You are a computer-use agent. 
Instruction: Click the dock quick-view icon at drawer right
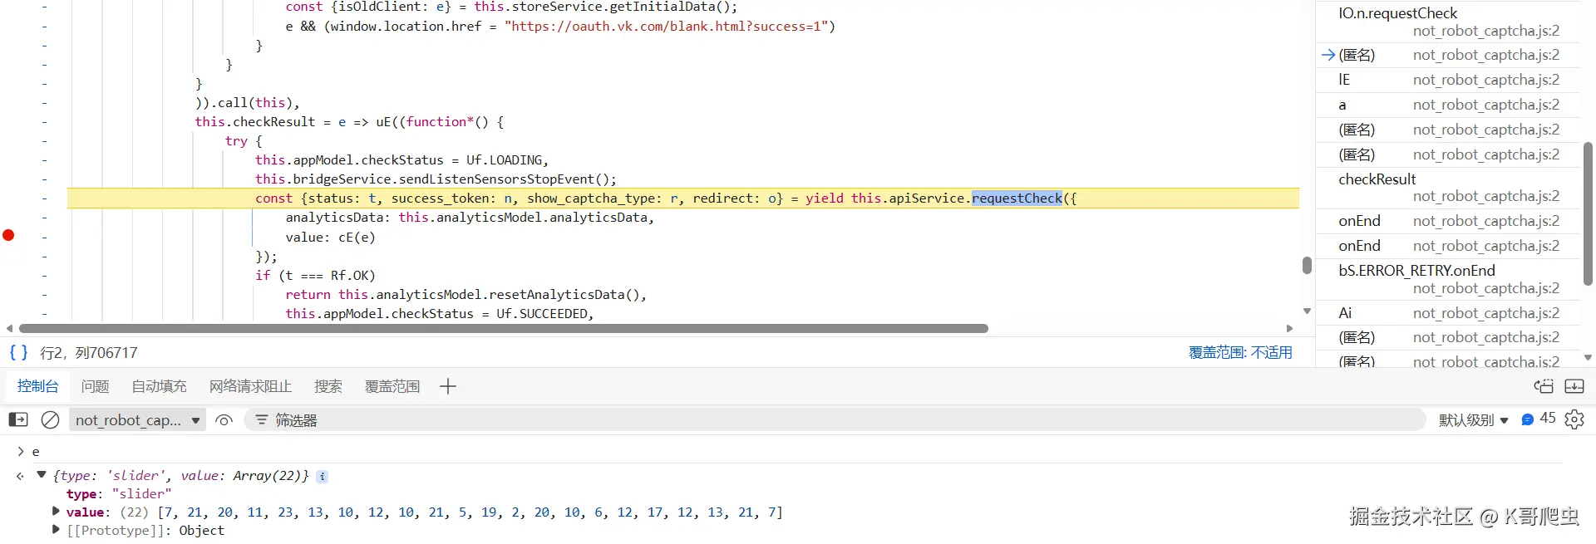click(1544, 386)
